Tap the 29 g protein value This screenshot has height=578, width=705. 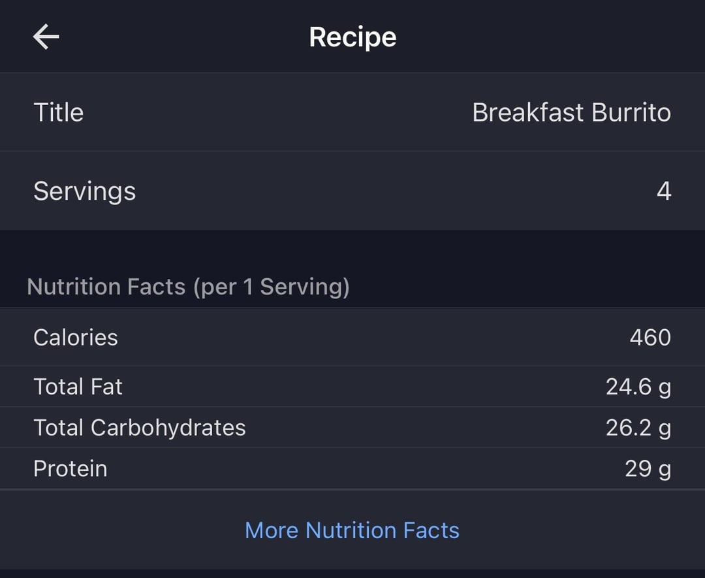(x=648, y=469)
